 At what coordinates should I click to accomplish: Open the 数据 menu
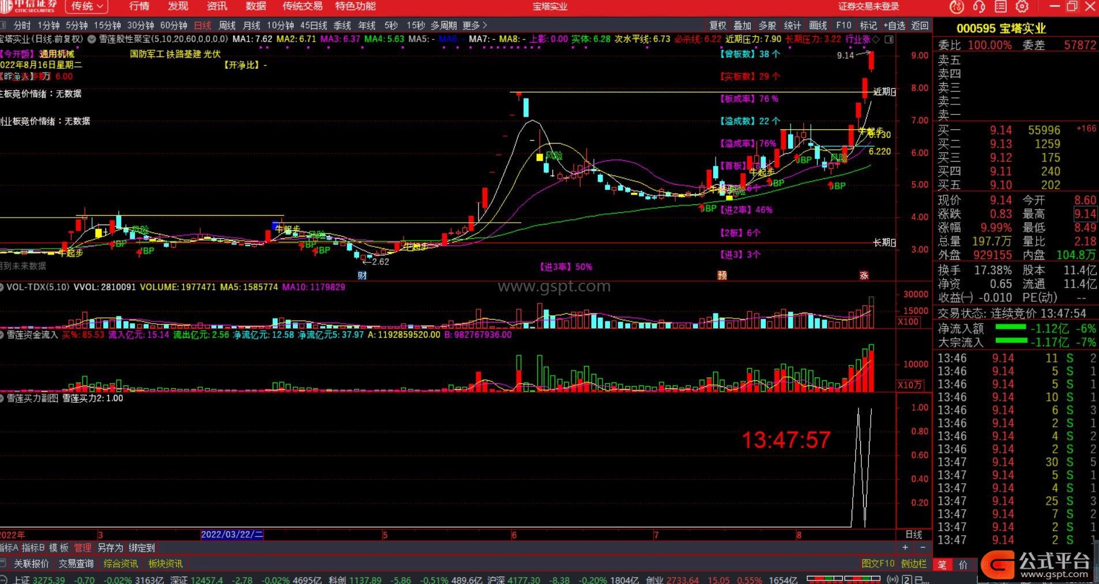255,6
